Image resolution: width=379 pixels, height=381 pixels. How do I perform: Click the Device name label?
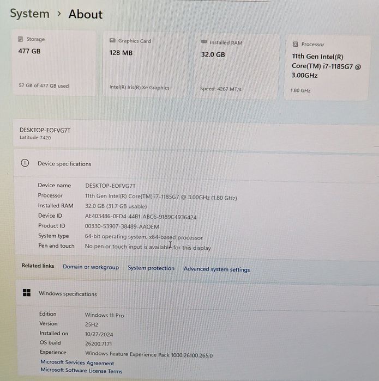pos(55,186)
